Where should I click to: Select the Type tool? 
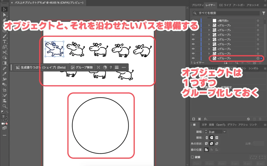coord(5,42)
